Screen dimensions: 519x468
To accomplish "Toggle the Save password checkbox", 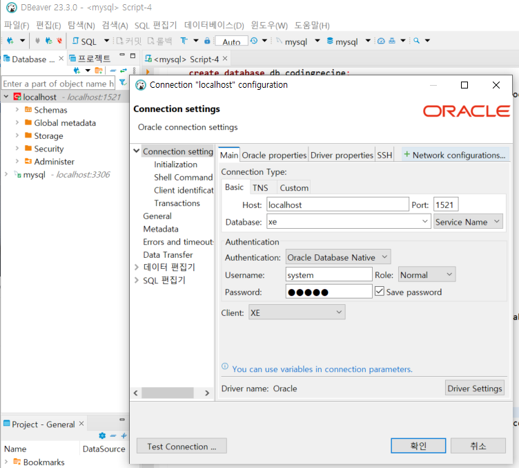I will click(380, 291).
